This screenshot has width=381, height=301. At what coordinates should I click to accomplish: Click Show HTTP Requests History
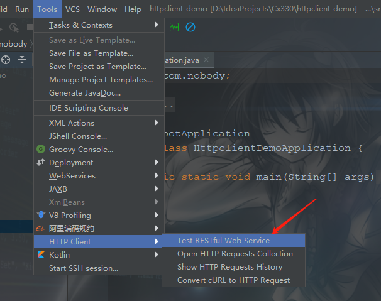233,266
